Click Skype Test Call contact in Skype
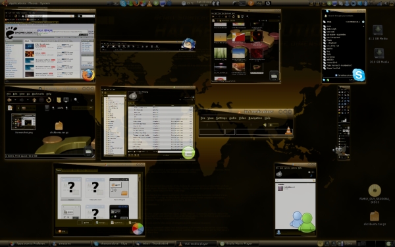 point(333,68)
